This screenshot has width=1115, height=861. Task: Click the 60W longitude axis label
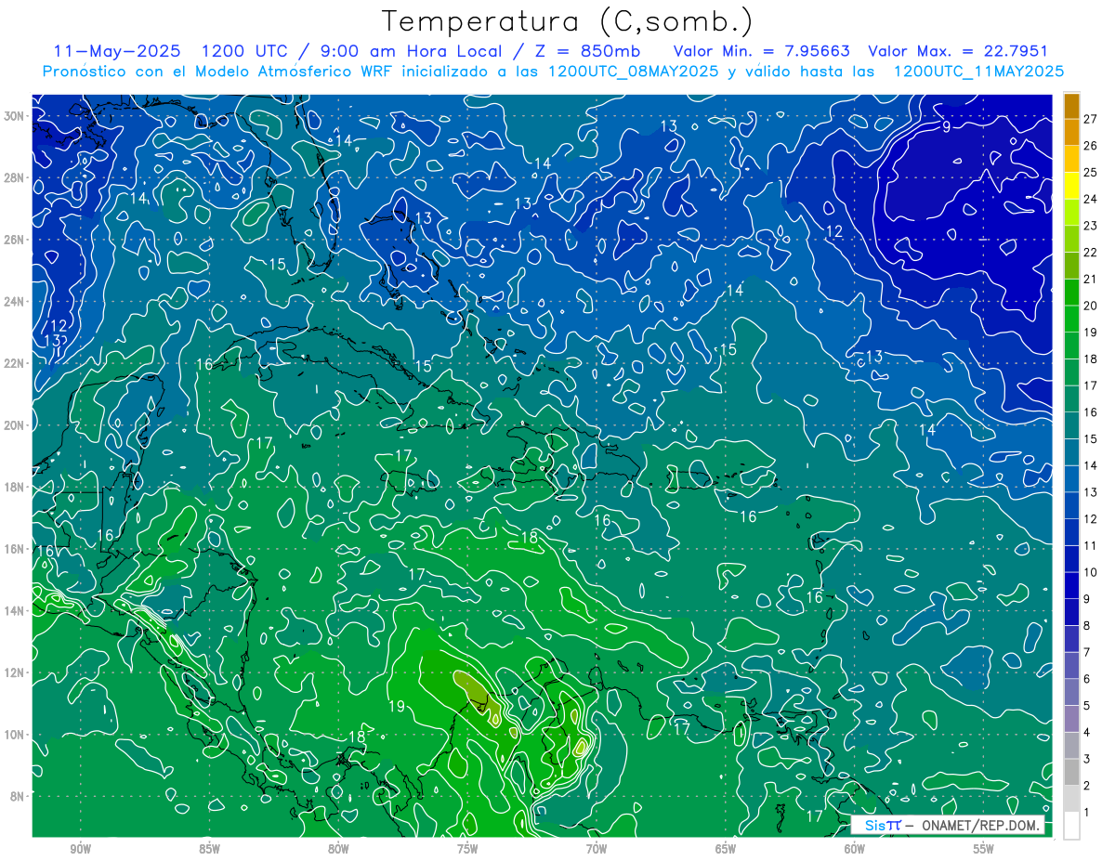coord(855,849)
